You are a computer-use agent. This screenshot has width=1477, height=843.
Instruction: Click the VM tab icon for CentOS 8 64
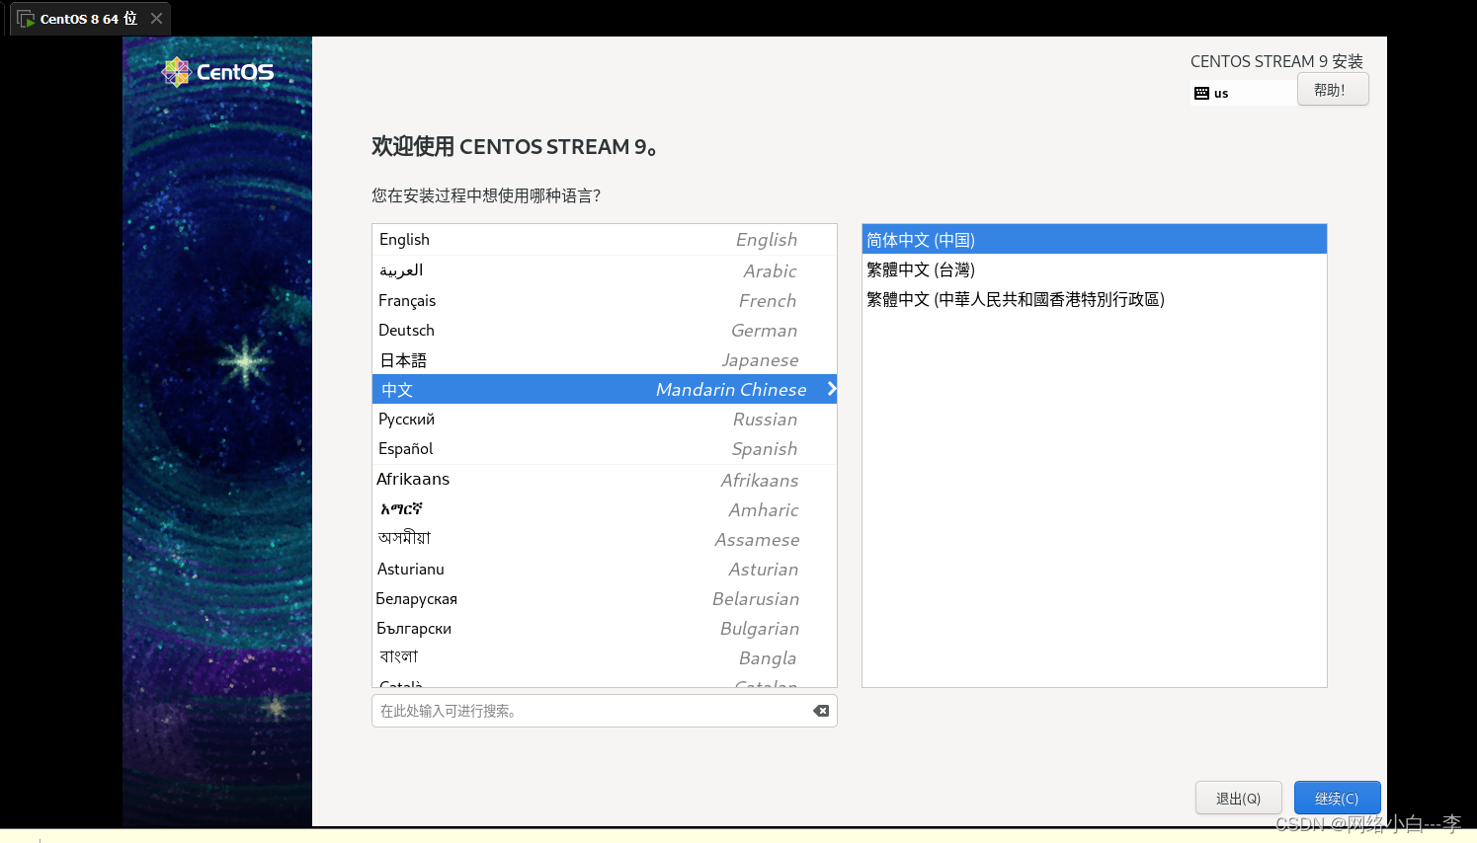[x=26, y=19]
